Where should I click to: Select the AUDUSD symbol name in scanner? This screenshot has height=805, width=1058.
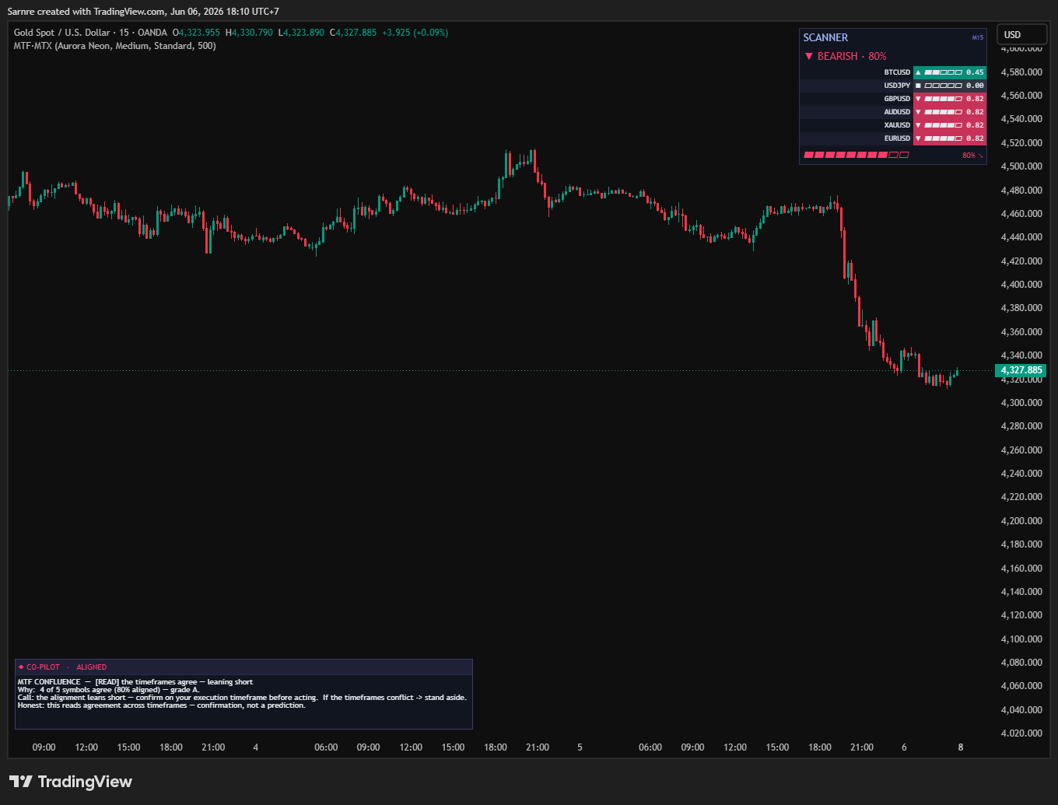[x=897, y=112]
